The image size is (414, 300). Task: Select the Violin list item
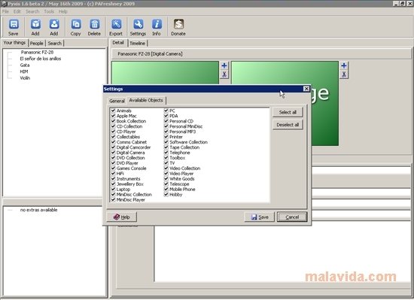(x=25, y=78)
